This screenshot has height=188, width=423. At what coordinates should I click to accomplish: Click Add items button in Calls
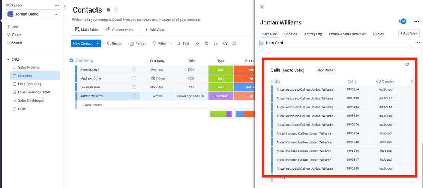[325, 70]
